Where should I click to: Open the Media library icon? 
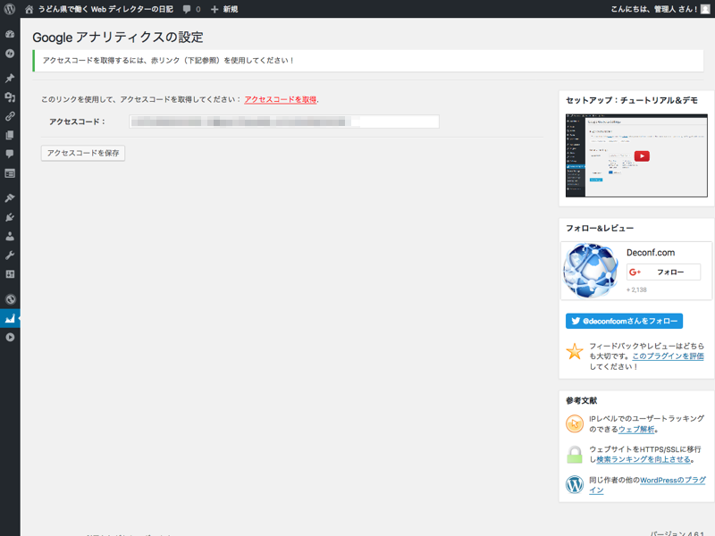pos(10,97)
